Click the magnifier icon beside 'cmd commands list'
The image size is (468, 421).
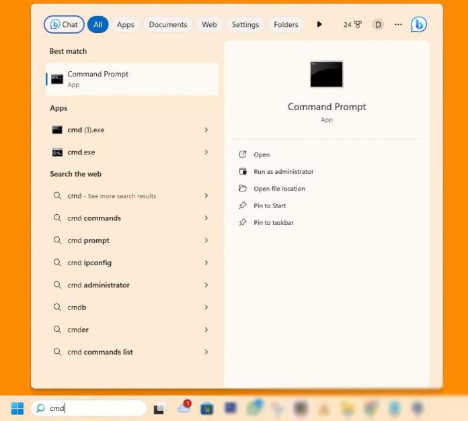(57, 352)
